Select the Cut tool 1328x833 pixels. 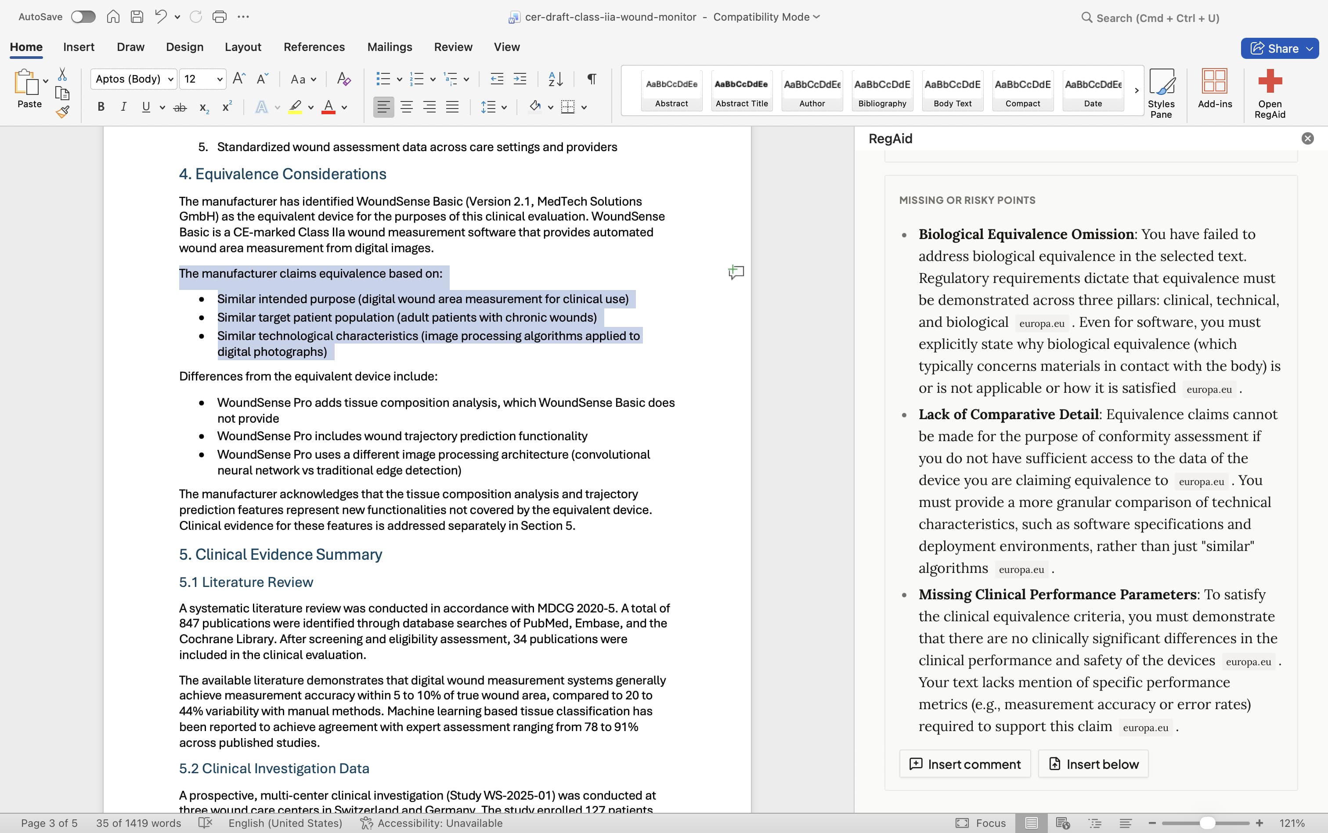point(62,73)
